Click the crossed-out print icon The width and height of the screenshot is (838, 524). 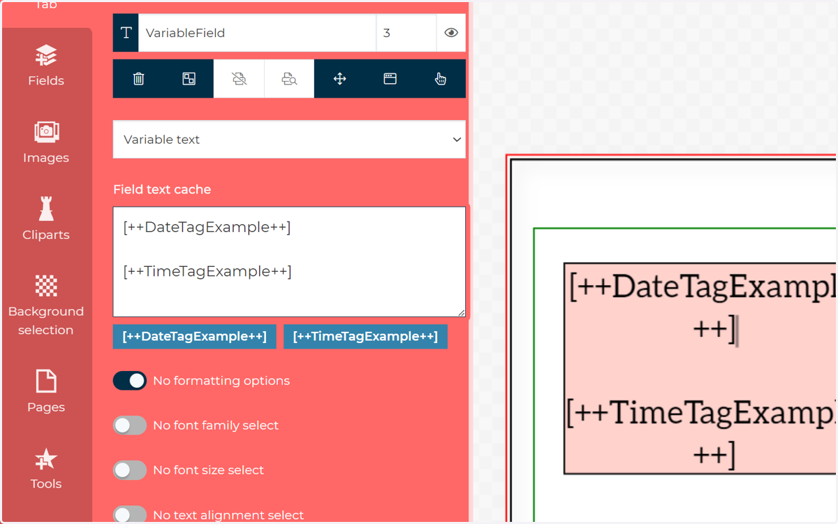click(x=239, y=79)
